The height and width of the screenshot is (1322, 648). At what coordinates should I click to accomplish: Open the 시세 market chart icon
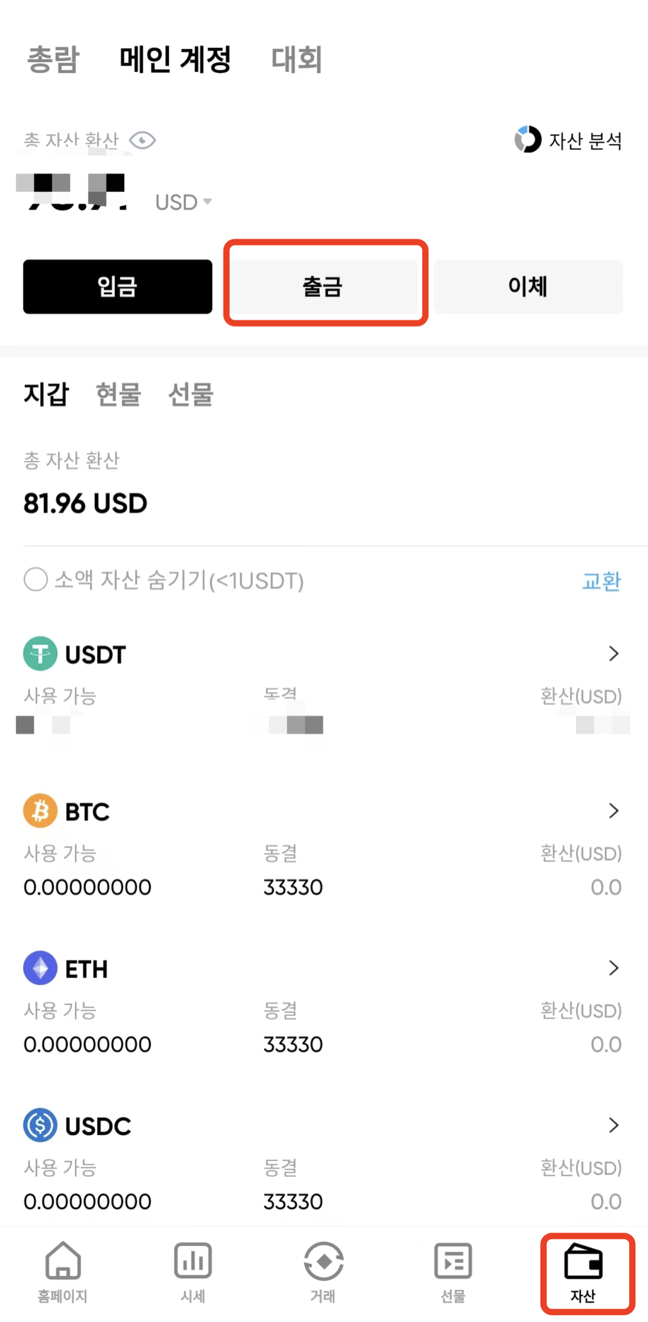tap(193, 1261)
